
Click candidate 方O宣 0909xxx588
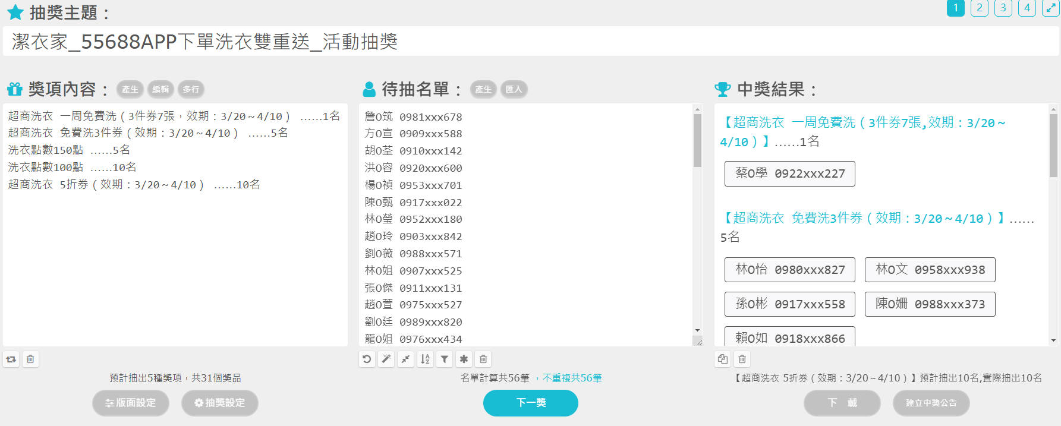tap(413, 134)
